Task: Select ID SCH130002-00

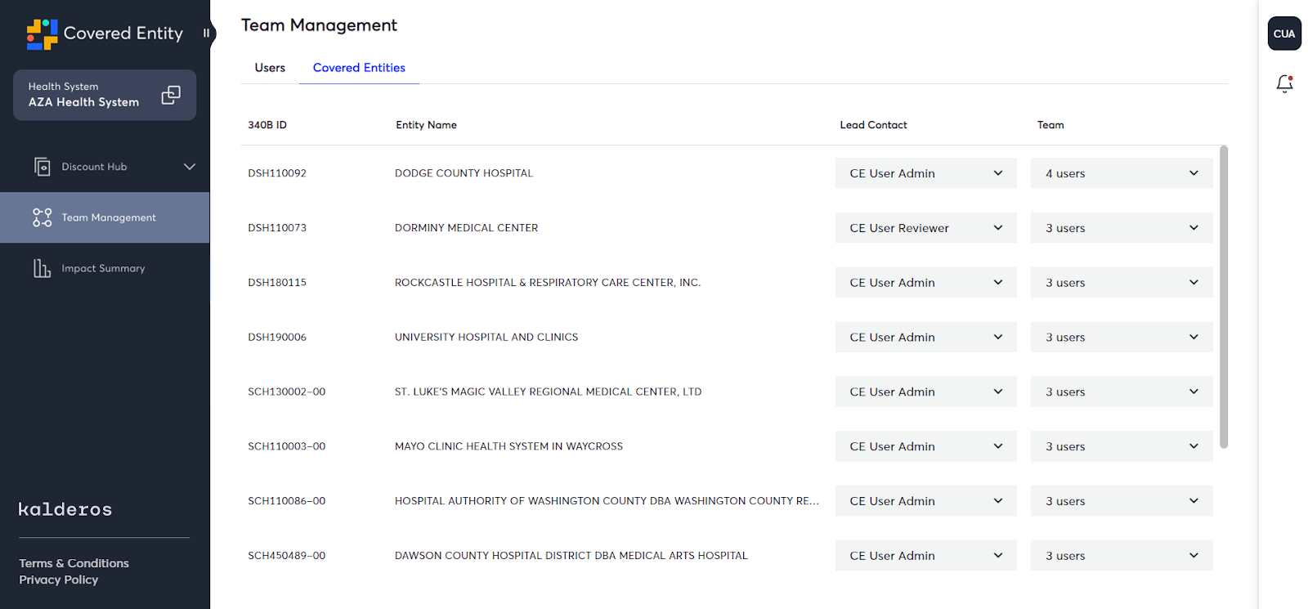Action: tap(287, 392)
